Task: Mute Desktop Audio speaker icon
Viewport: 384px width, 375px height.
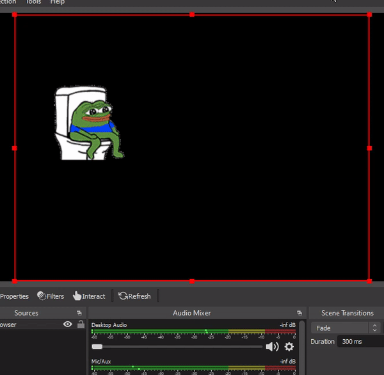Action: [272, 347]
